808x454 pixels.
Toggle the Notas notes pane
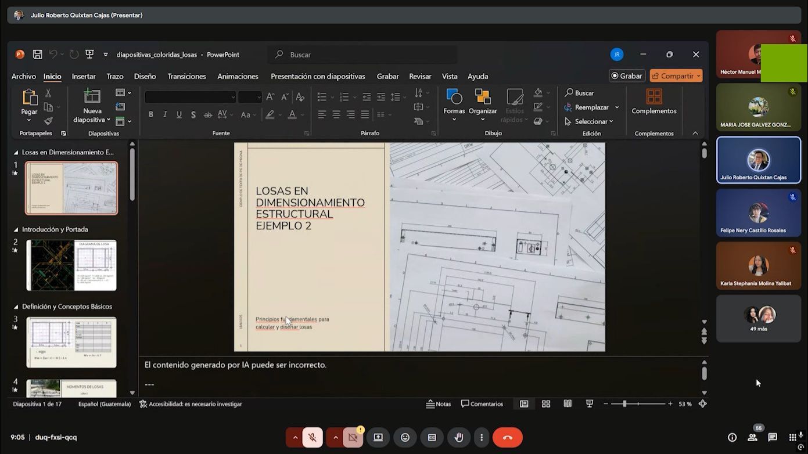point(439,404)
